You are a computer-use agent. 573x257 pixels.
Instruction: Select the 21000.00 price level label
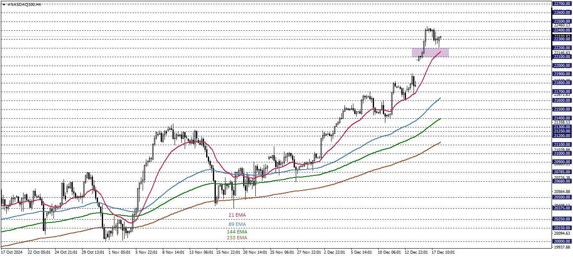tap(562, 154)
